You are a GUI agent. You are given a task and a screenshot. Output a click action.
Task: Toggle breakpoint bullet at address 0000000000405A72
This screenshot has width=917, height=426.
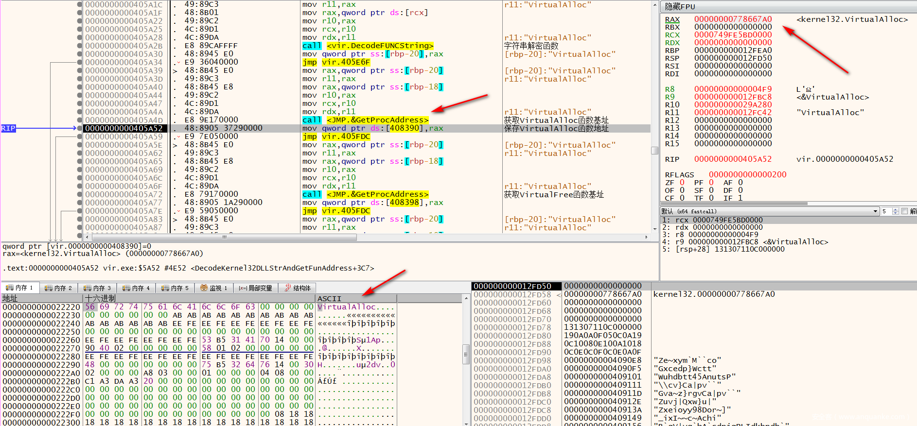coord(80,194)
